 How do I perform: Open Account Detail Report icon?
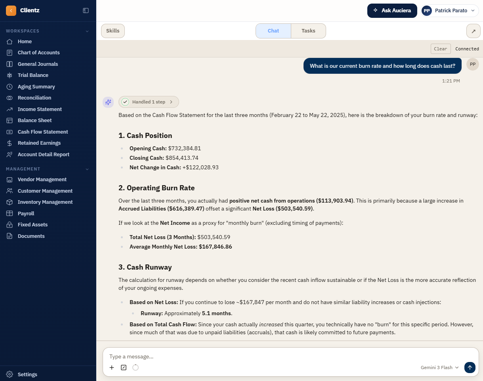(x=10, y=155)
